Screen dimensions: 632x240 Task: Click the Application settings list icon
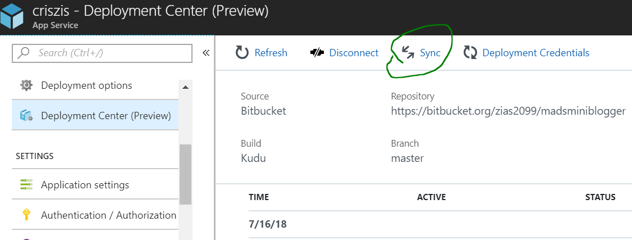point(26,184)
